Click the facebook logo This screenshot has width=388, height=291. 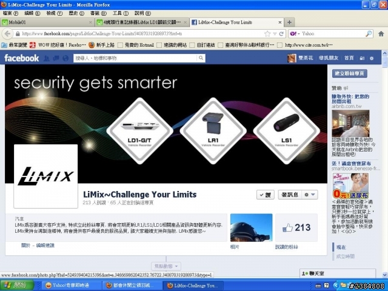click(x=22, y=58)
